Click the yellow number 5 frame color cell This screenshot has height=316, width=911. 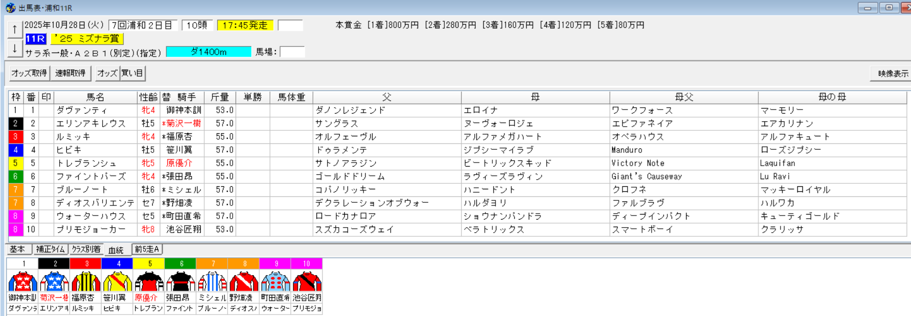coord(16,163)
